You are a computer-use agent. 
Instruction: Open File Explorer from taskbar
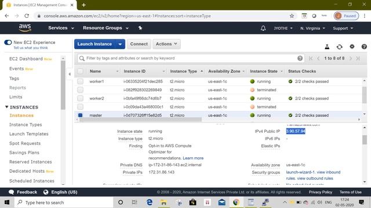163,202
